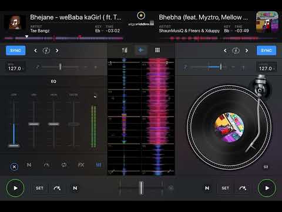Open mixer settings icon above waveforms
Image resolution: width=282 pixels, height=212 pixels.
point(125,50)
